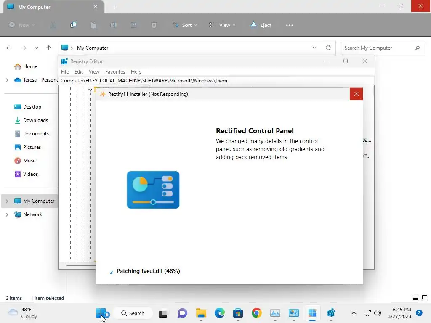
Task: Click the Share icon in File Explorer toolbar
Action: tap(133, 25)
